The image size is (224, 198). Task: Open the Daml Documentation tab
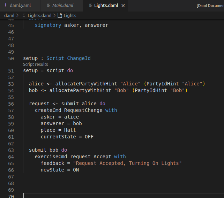(210, 6)
